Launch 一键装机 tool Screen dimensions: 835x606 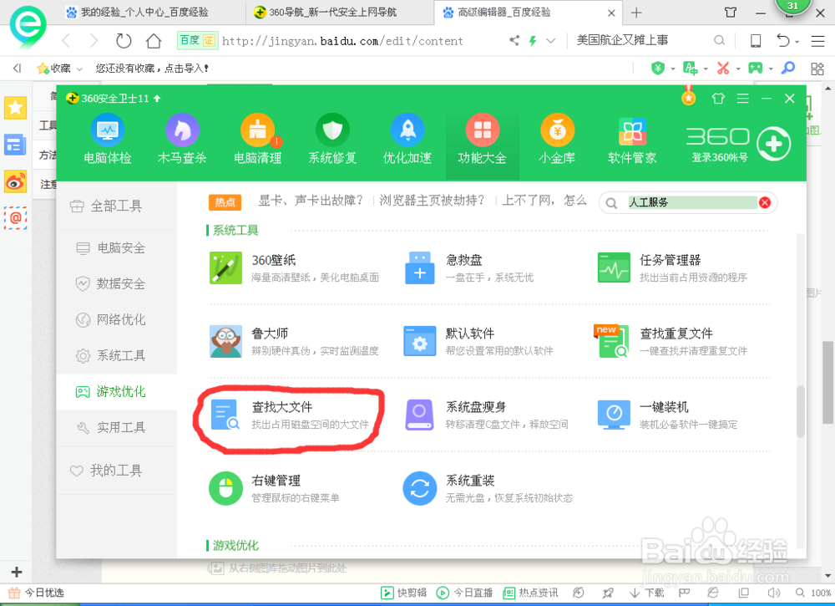667,415
